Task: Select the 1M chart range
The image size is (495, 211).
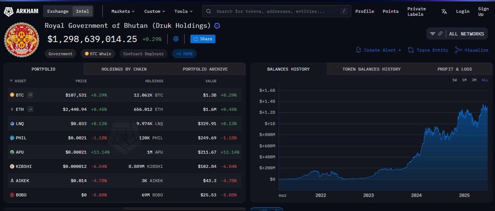Action: coord(464,80)
